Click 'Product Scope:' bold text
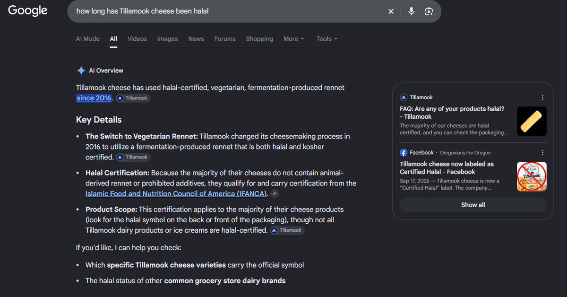Viewport: 567px width, 297px height. click(x=112, y=209)
